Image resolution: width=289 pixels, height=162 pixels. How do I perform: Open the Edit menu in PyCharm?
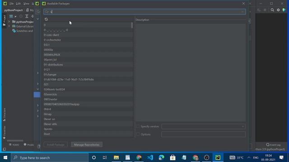pos(18,4)
